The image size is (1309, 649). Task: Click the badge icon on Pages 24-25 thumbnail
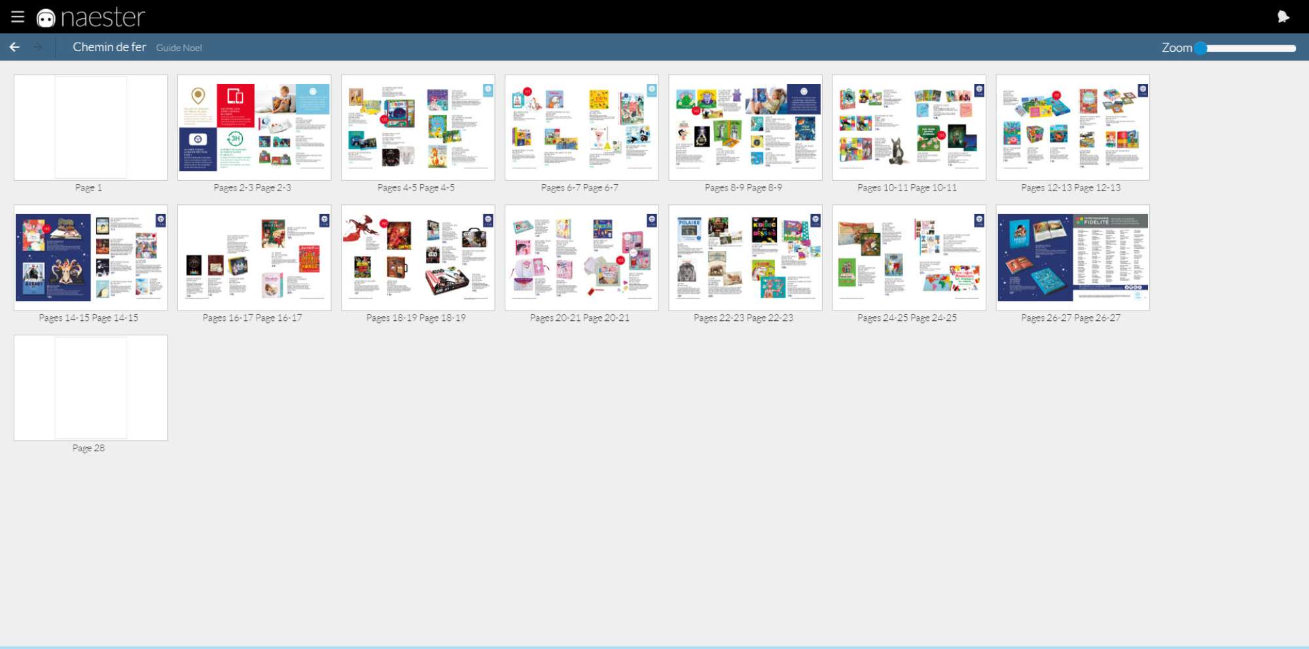pyautogui.click(x=978, y=220)
